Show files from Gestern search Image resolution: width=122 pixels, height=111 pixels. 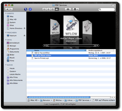[11, 71]
